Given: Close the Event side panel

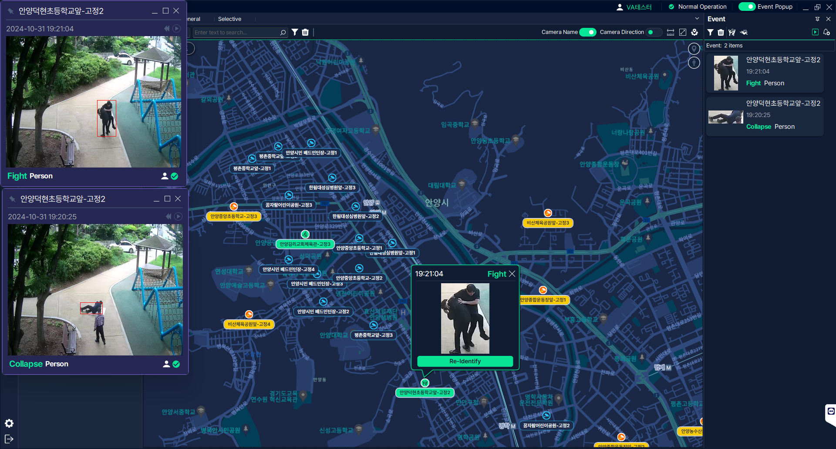Looking at the screenshot, I should coord(828,19).
